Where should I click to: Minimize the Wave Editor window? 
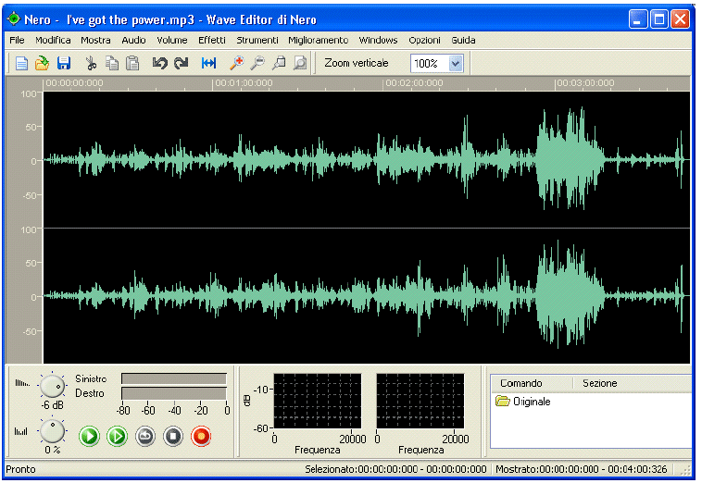pyautogui.click(x=637, y=19)
